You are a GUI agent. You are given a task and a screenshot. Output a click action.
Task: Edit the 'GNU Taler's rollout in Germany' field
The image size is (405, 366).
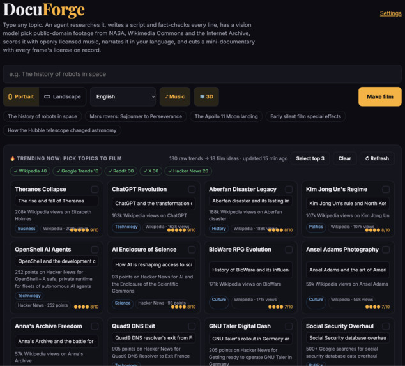[x=250, y=339]
